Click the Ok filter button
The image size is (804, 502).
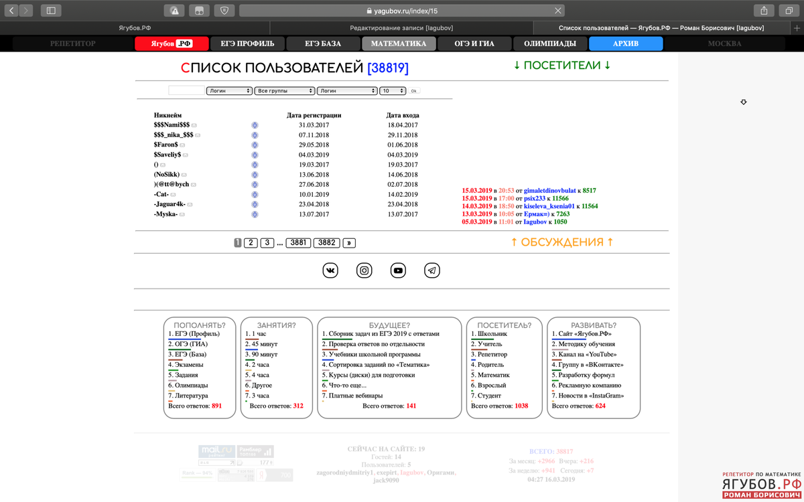[414, 91]
